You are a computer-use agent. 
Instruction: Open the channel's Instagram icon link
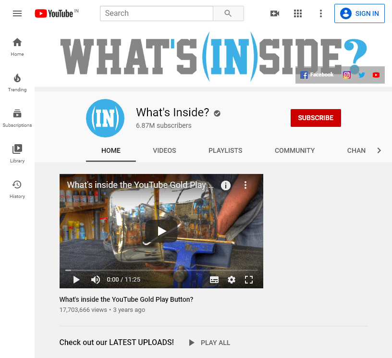tap(347, 75)
